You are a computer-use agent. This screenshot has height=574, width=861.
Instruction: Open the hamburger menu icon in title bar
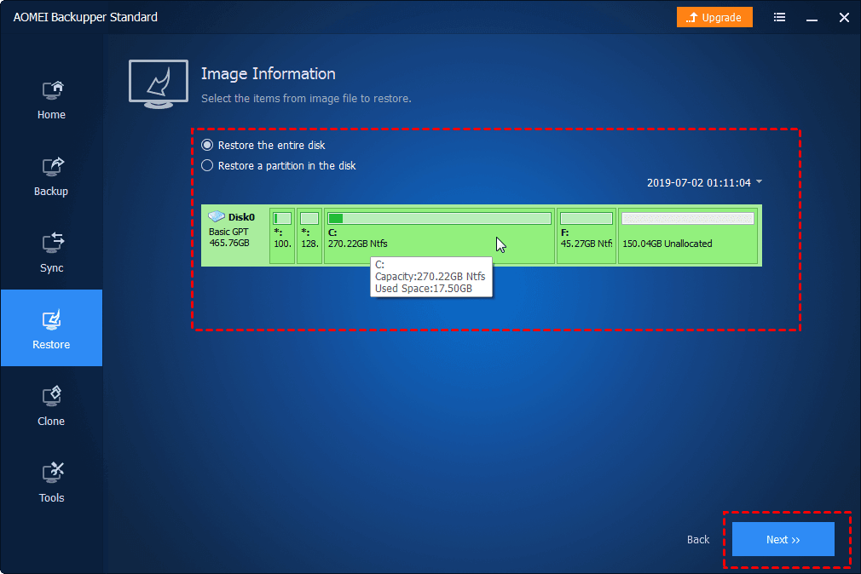tap(779, 17)
